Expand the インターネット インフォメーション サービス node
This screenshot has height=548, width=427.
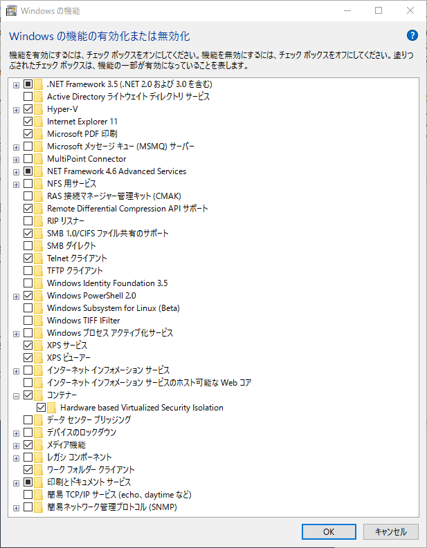point(16,372)
